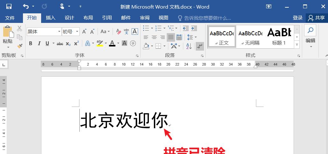328x154 pixels.
Task: Save the document with the floppy icon
Action: 9,7
